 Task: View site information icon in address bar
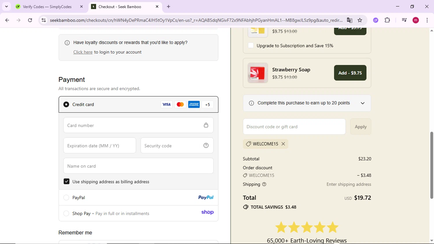coord(44,20)
